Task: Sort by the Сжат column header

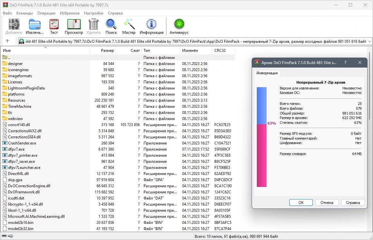Action: [129, 51]
